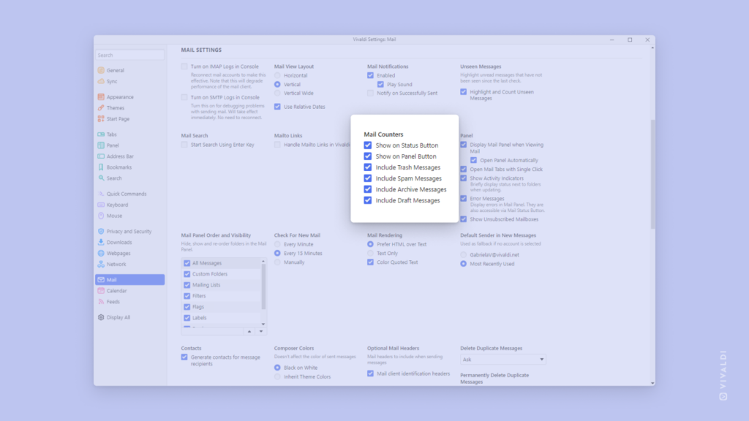The image size is (749, 421).
Task: Select Start Page grid icon
Action: (x=101, y=119)
